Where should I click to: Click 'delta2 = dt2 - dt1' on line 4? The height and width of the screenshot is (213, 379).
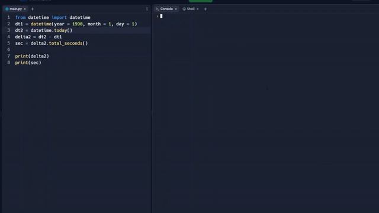(x=38, y=37)
